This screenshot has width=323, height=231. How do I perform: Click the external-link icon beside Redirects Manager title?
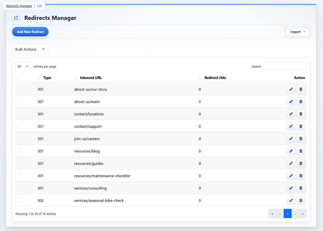pyautogui.click(x=16, y=18)
